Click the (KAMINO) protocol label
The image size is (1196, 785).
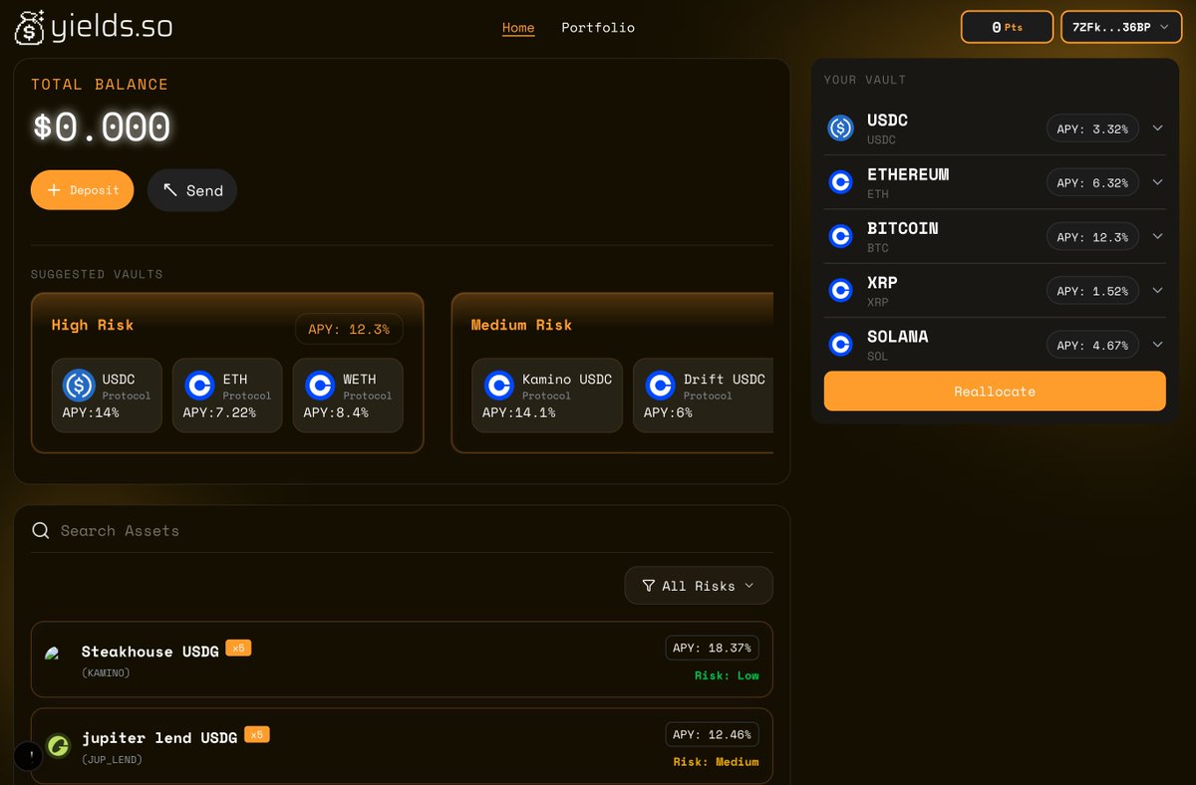pos(106,673)
